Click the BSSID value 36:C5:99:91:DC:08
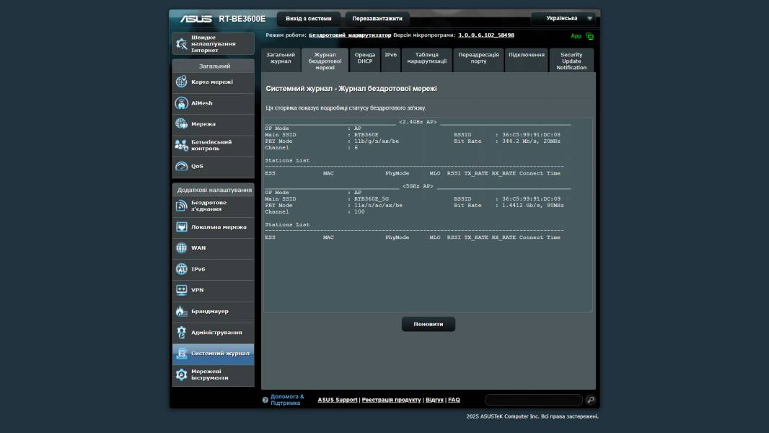This screenshot has height=433, width=769. pos(531,135)
